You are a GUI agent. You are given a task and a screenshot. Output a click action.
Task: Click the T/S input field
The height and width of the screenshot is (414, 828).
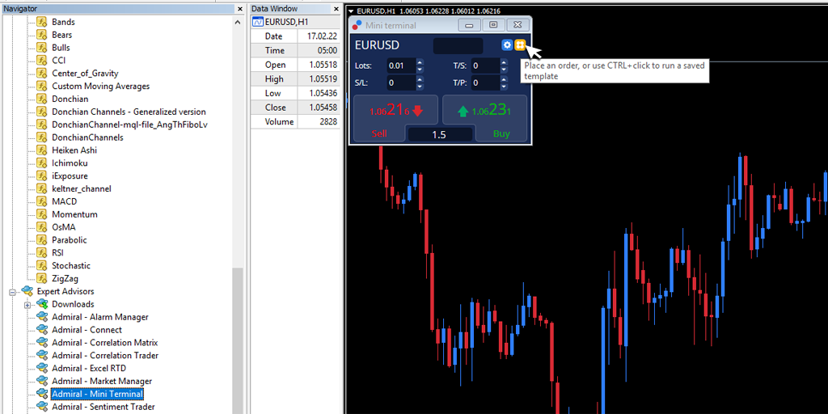tap(485, 66)
